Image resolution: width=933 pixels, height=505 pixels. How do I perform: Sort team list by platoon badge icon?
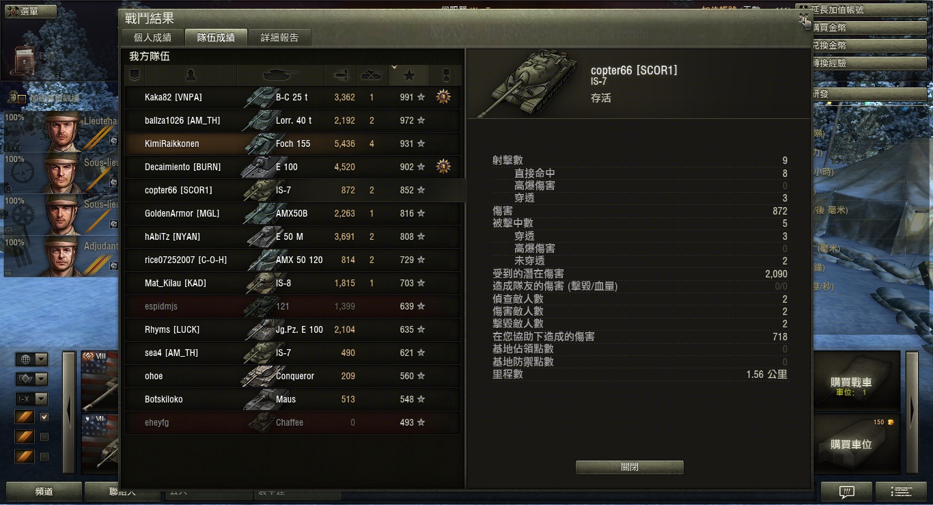pyautogui.click(x=135, y=74)
